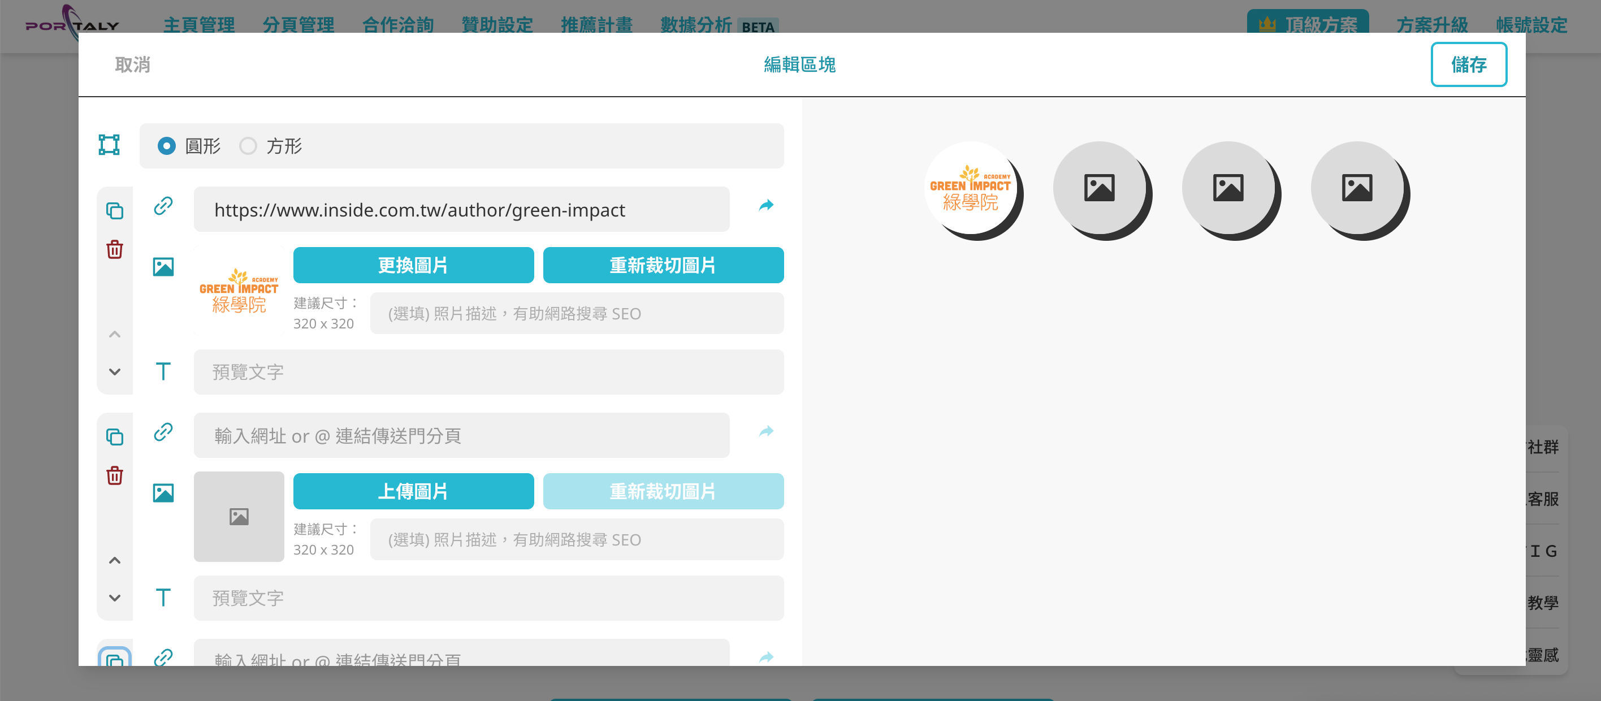Open 合作洽詢 menu
1601x701 pixels.
tap(398, 25)
